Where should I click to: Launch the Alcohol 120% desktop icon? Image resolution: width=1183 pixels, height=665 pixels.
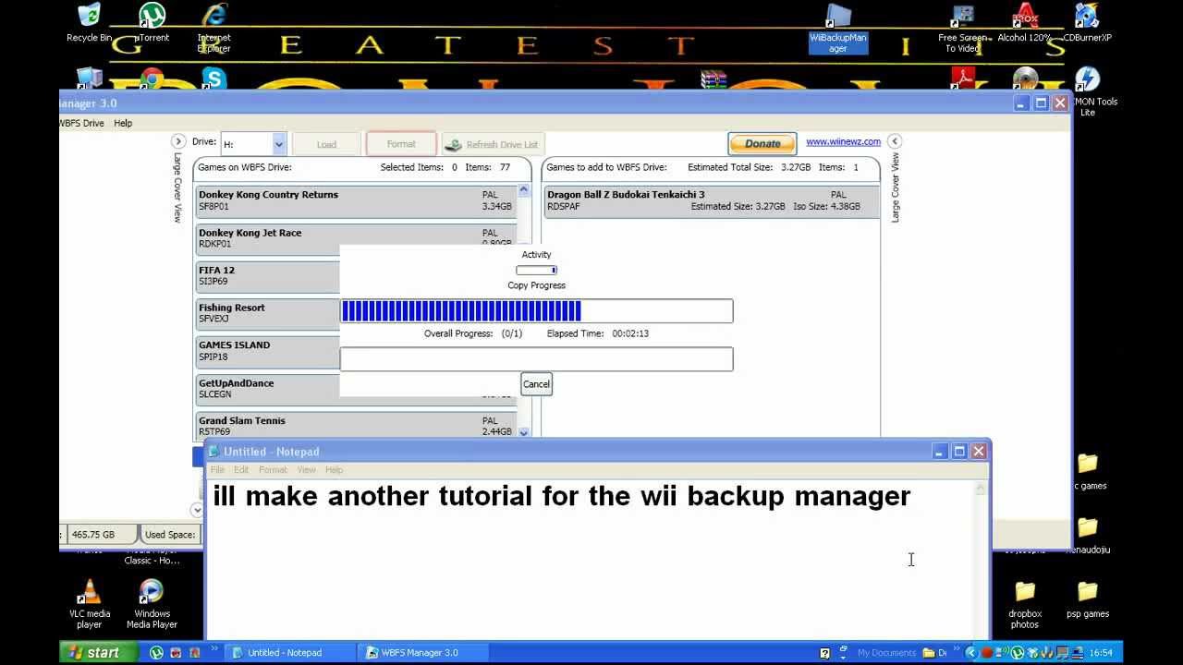[x=1025, y=22]
